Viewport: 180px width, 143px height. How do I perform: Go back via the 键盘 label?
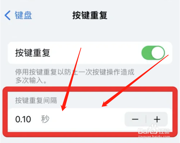pyautogui.click(x=23, y=15)
